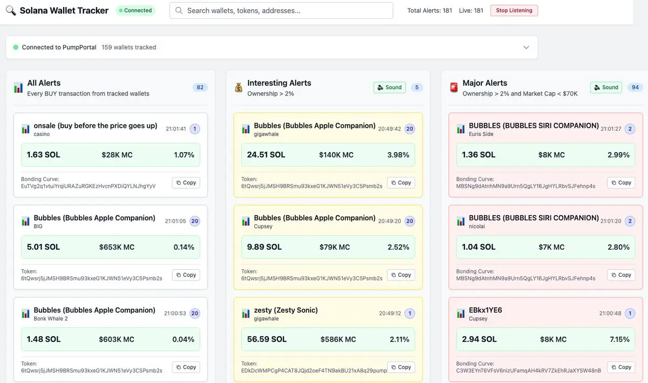
Task: Click the 2.99% ownership value
Action: tap(618, 155)
